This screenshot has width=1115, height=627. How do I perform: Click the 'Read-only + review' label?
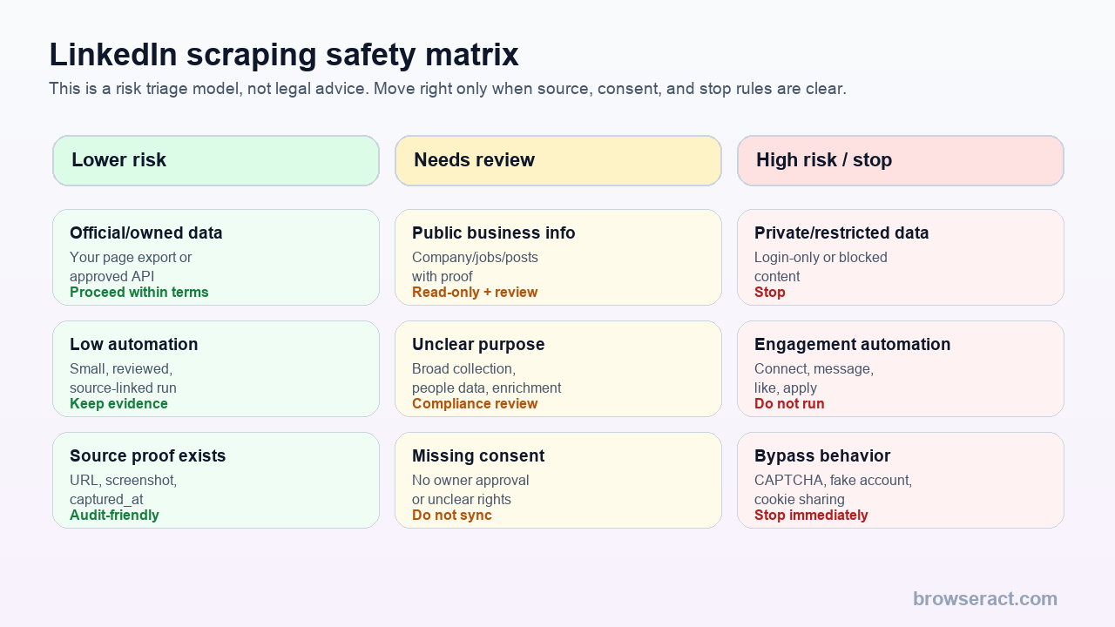click(475, 293)
